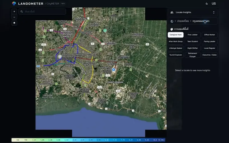Click the area search input field
The height and width of the screenshot is (143, 229).
42,11
